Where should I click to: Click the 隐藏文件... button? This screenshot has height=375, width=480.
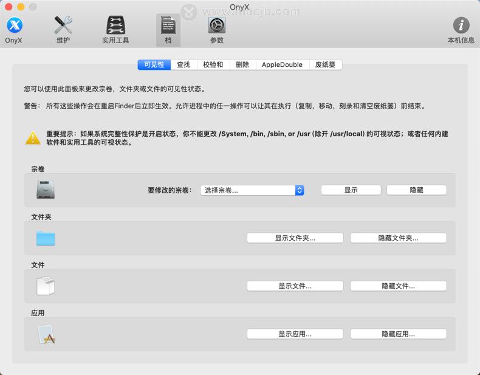click(398, 286)
